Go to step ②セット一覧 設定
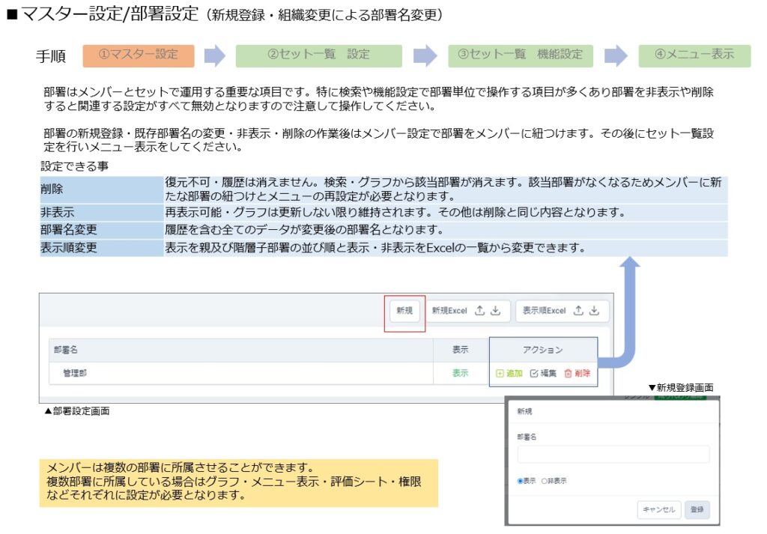The image size is (767, 534). point(318,55)
